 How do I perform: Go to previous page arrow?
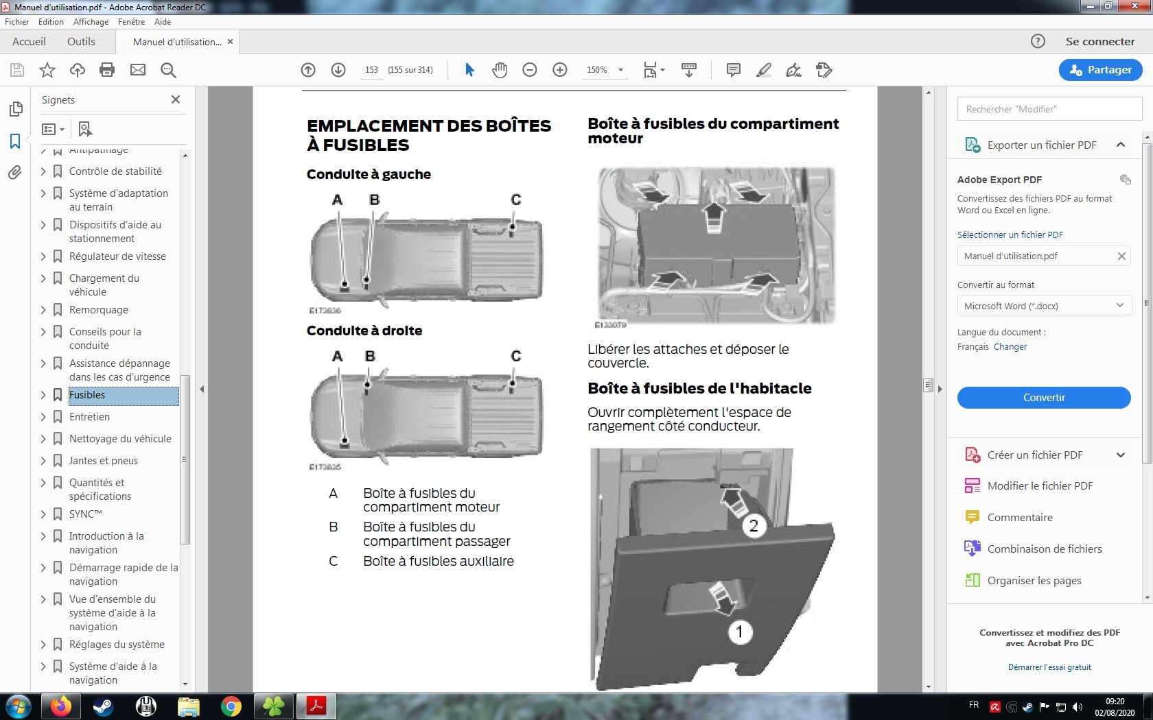[x=308, y=70]
